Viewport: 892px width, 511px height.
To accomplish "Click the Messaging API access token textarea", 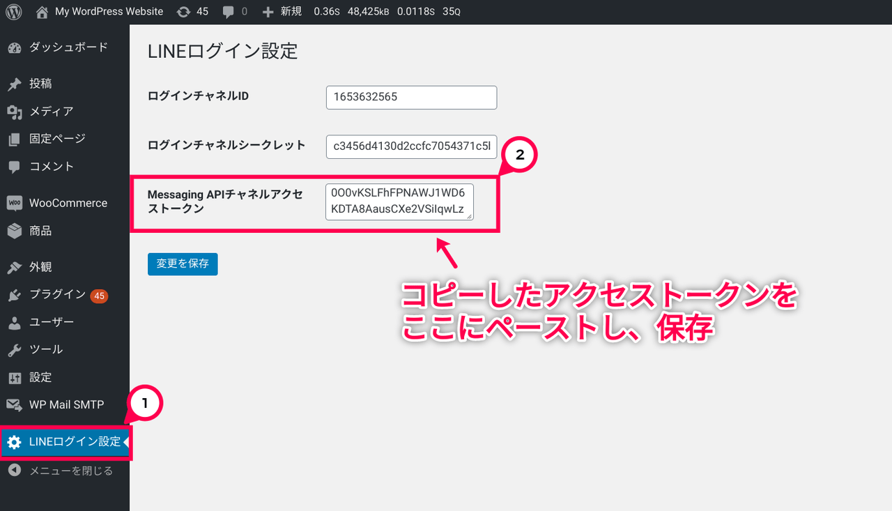I will (399, 202).
